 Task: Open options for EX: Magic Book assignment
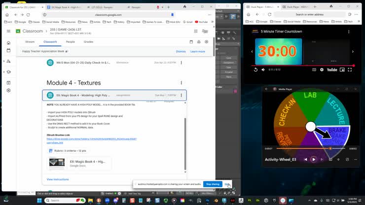[181, 95]
